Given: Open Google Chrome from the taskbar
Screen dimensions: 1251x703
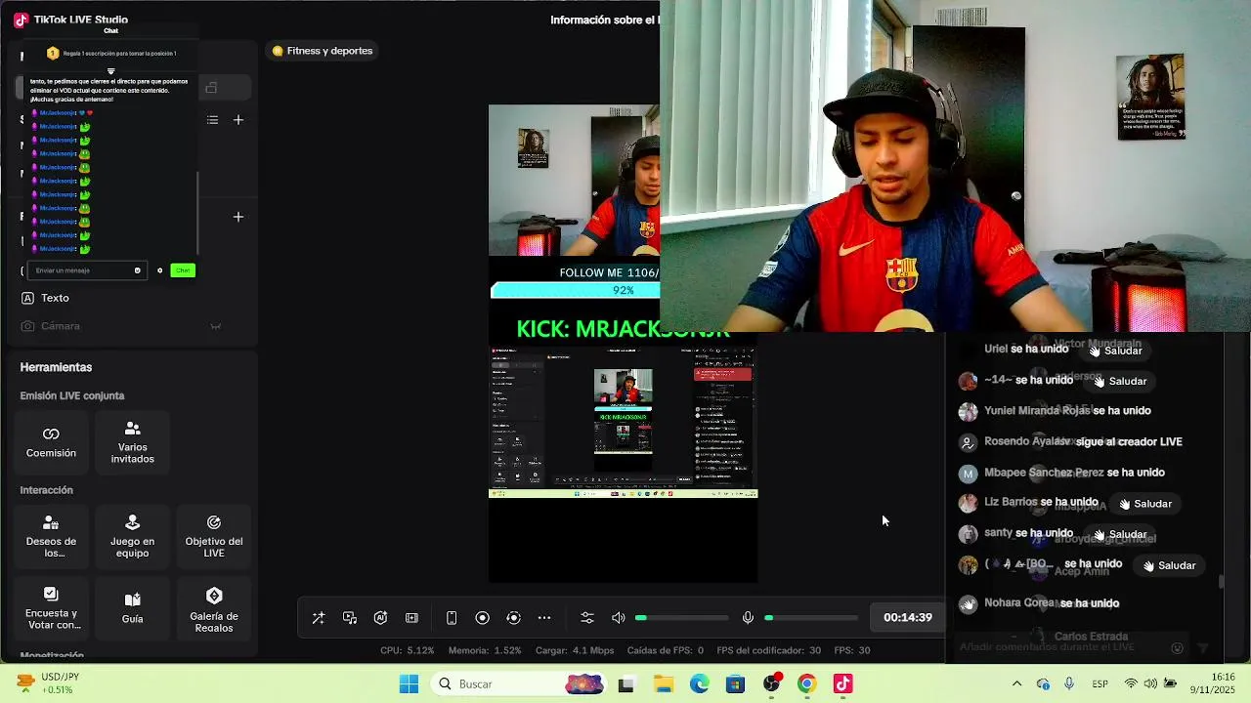Looking at the screenshot, I should coord(806,684).
